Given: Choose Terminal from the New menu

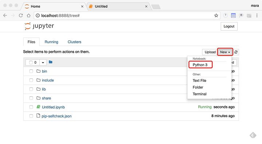Looking at the screenshot, I should coord(200,94).
